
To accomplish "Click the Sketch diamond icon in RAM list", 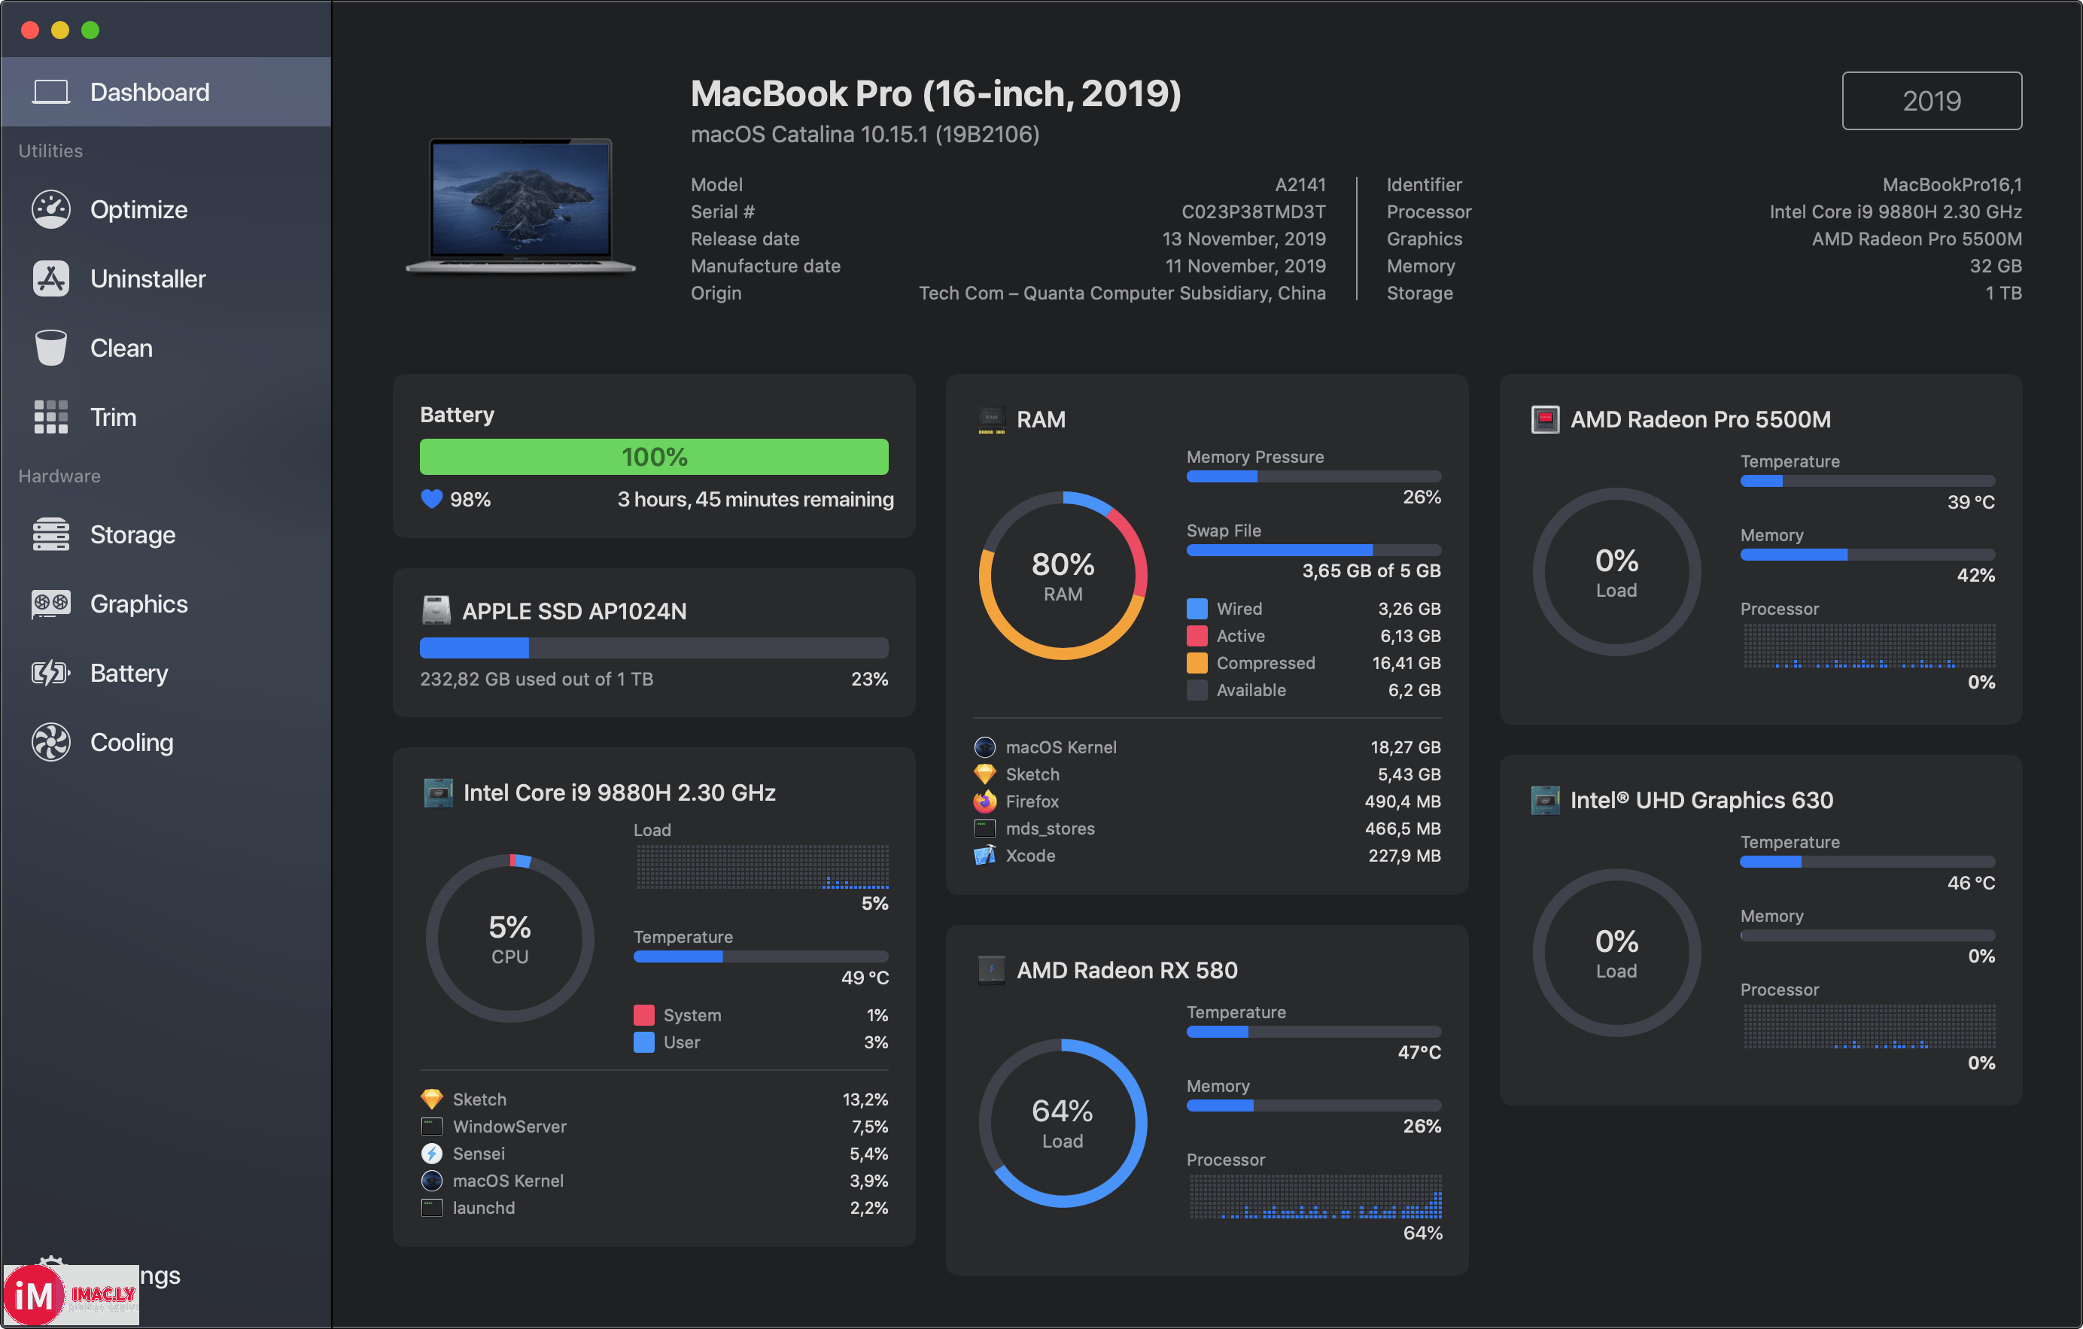I will pos(984,774).
